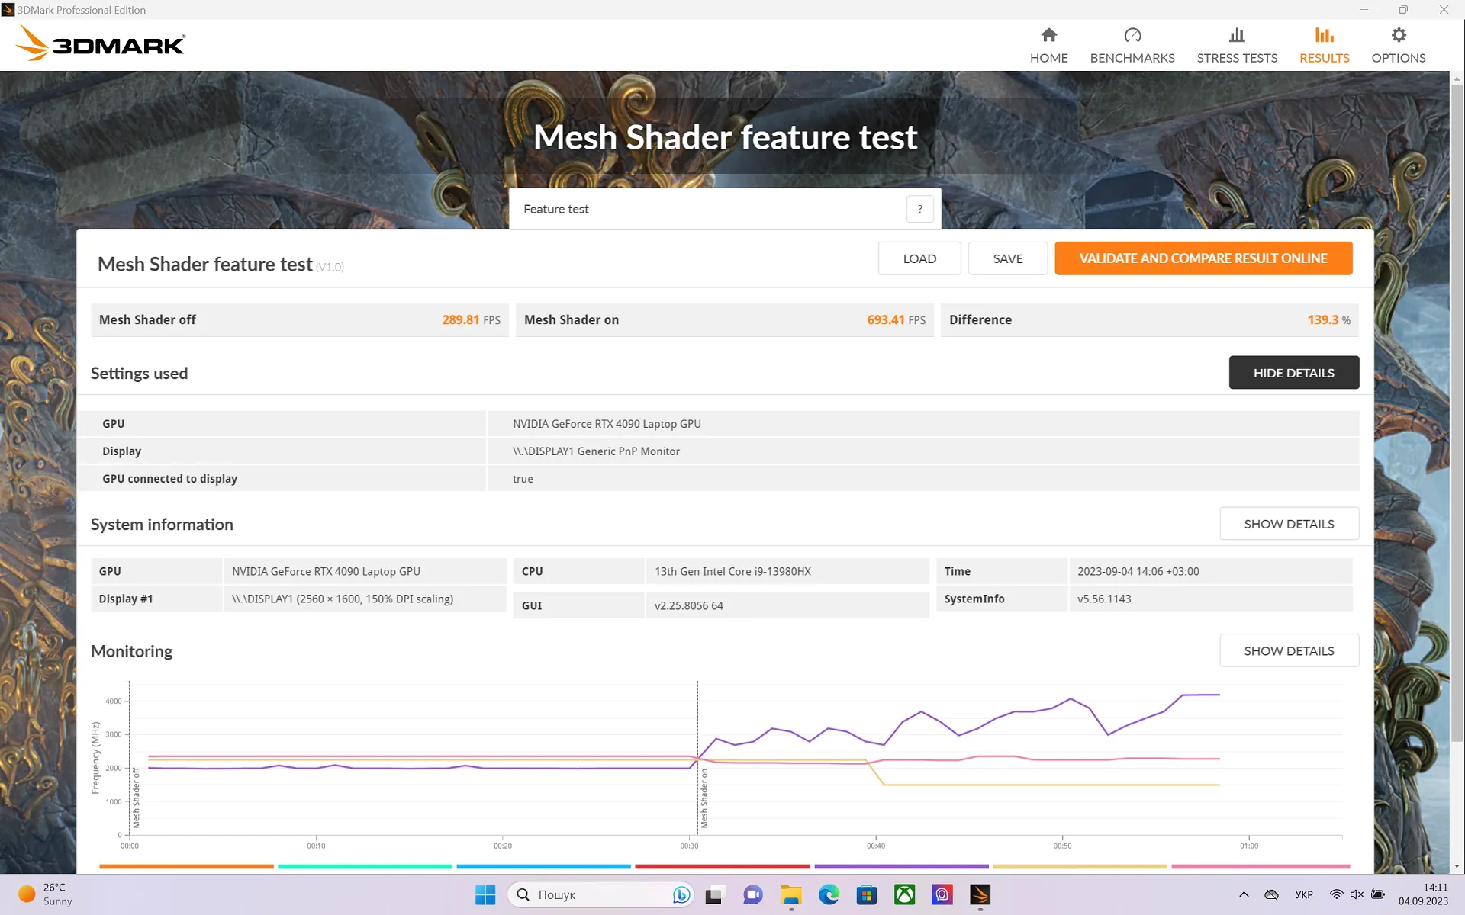Click the Time value 2023-09-04 14:06

click(1138, 571)
